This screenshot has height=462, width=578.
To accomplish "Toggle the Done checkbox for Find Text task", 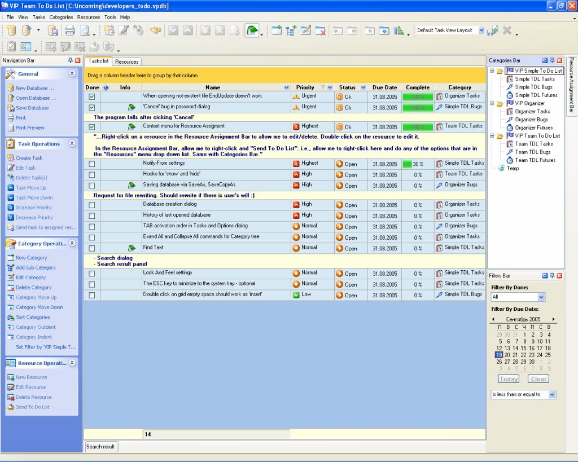I will [x=91, y=248].
